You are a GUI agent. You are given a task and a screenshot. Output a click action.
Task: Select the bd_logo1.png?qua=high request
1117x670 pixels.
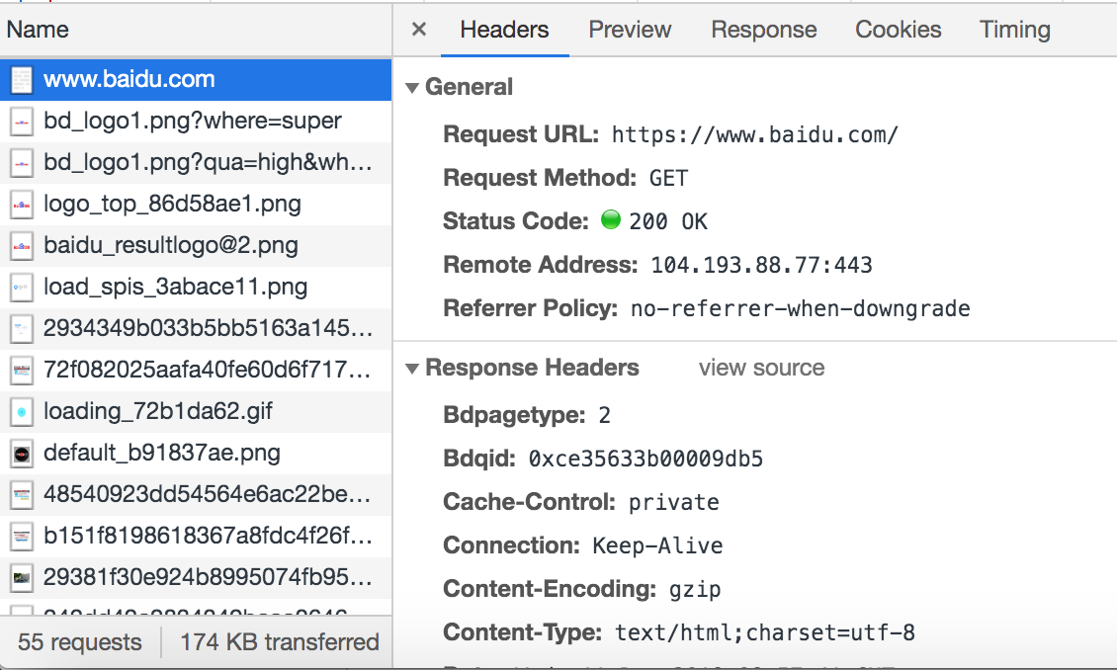point(196,162)
